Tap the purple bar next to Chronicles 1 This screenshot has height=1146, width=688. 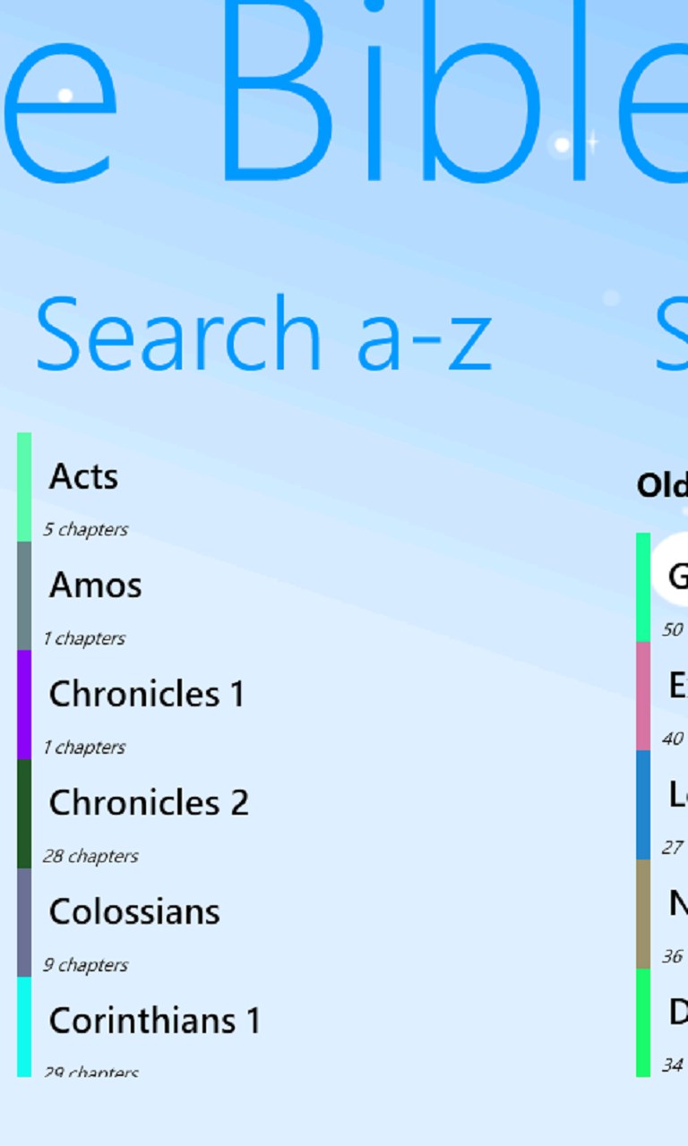coord(24,705)
